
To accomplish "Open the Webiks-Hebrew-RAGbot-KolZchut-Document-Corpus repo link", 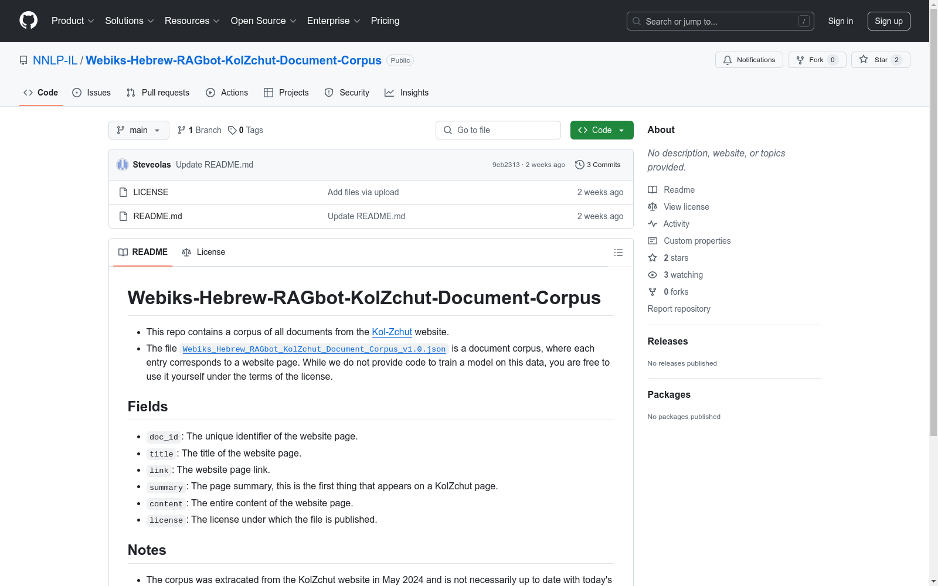I will [x=233, y=60].
